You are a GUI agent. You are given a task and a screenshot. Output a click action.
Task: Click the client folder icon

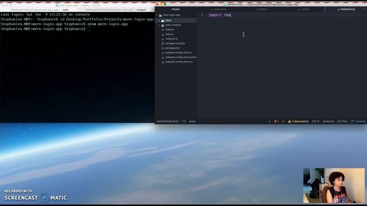point(163,21)
